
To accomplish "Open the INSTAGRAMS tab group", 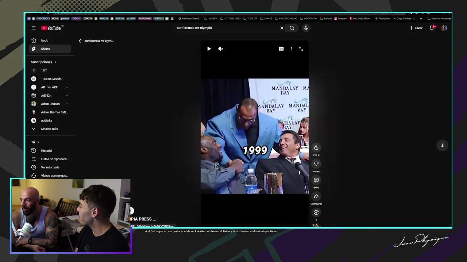I will click(145, 19).
